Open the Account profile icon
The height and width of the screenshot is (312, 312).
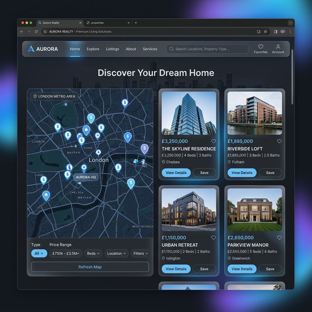point(278,47)
